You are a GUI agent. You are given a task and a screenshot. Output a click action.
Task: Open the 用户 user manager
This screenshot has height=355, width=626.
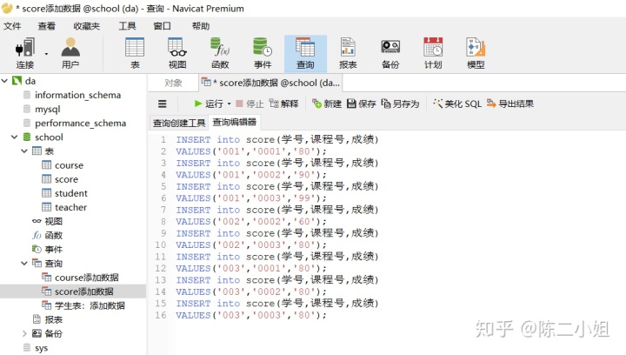(70, 53)
